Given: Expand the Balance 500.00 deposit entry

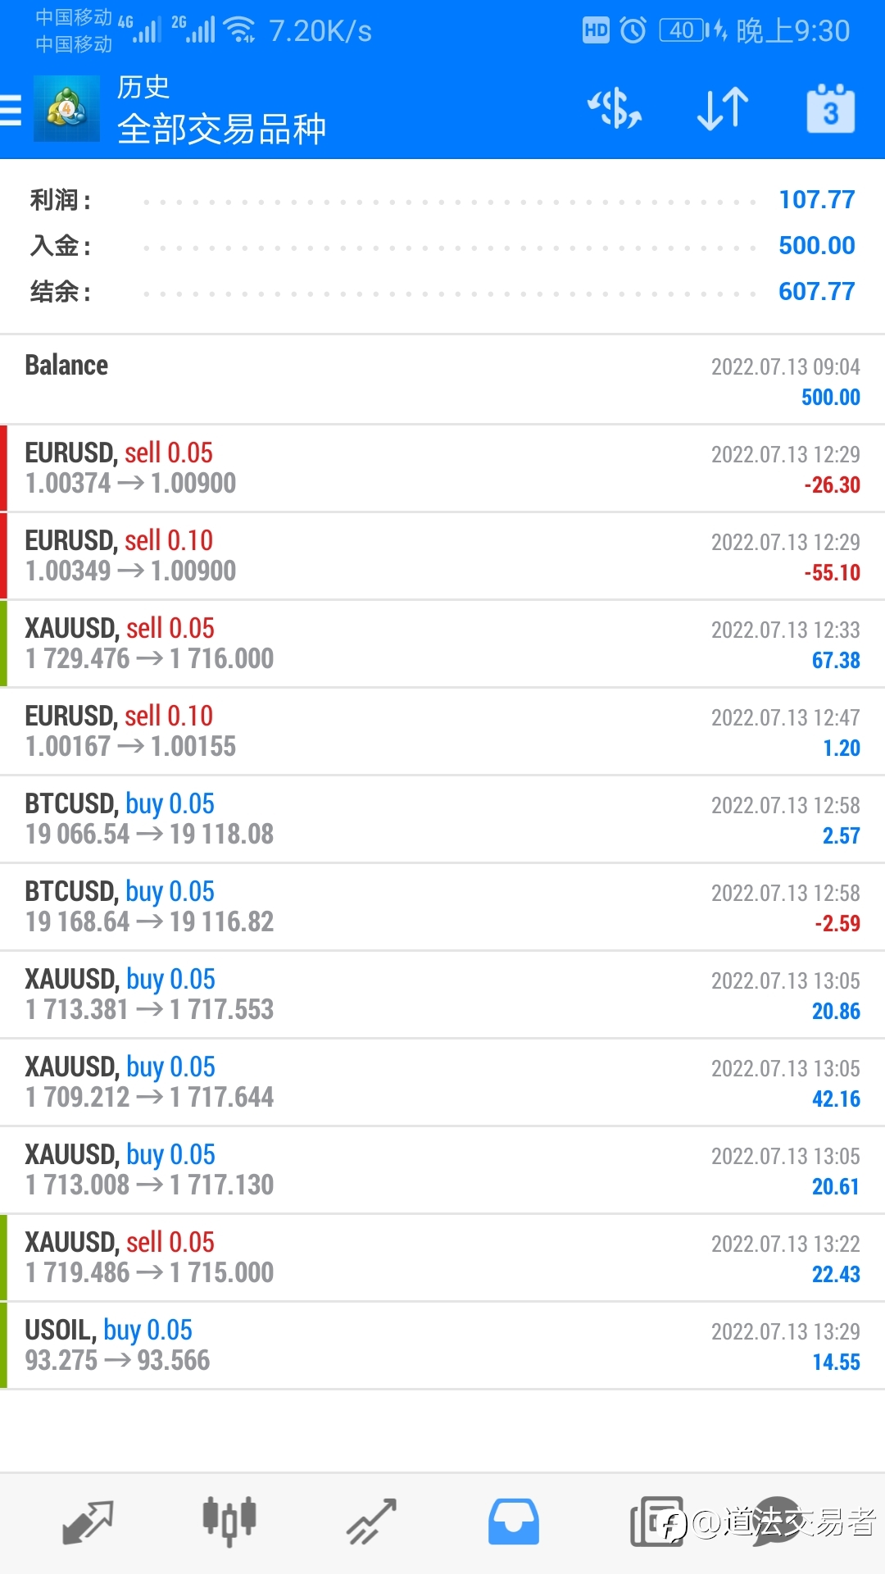Looking at the screenshot, I should click(x=442, y=380).
